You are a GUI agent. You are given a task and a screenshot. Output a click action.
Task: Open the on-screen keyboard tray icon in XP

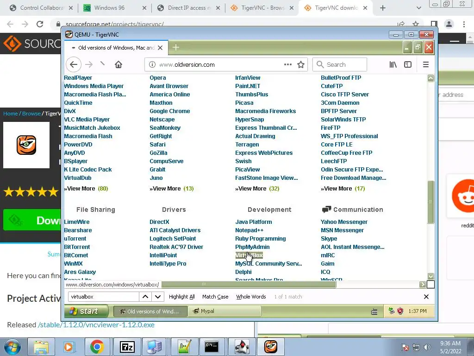(374, 311)
